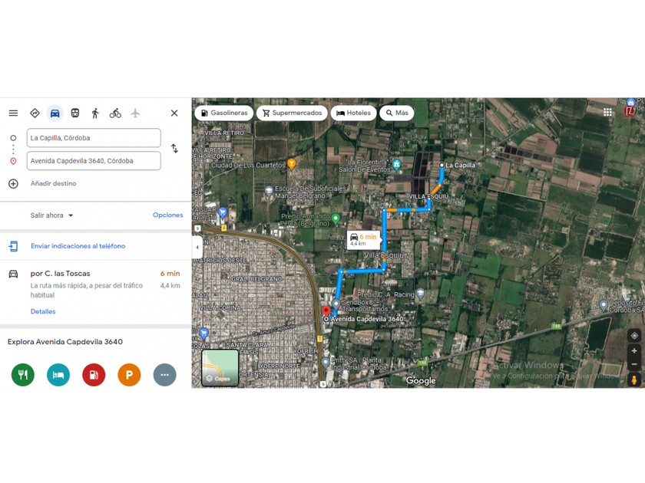
Task: Click the send to phone icon
Action: tap(13, 246)
